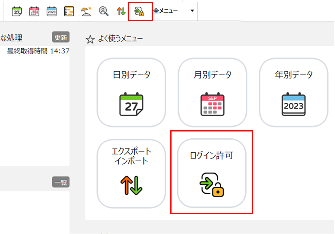Click the 全メニュー menu label
335x234 pixels.
[165, 11]
